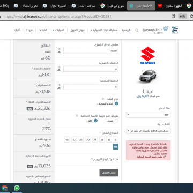
Task: Click the calculate finance button
Action: click(109, 173)
